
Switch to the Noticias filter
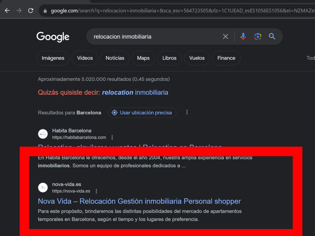115,58
